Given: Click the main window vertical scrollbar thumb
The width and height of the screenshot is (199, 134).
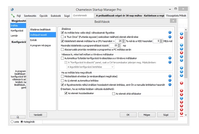Looking at the screenshot, I should coord(186,55).
